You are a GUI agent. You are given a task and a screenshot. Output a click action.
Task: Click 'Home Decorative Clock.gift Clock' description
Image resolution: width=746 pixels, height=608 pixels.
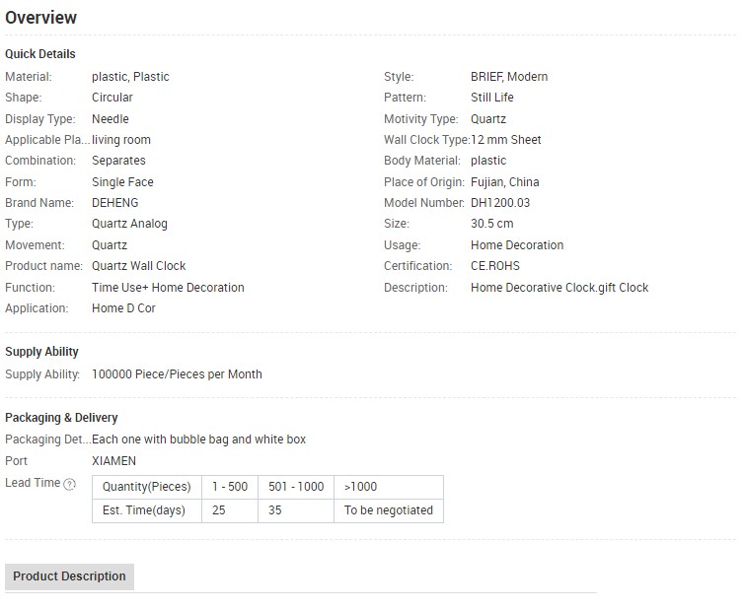tap(559, 288)
